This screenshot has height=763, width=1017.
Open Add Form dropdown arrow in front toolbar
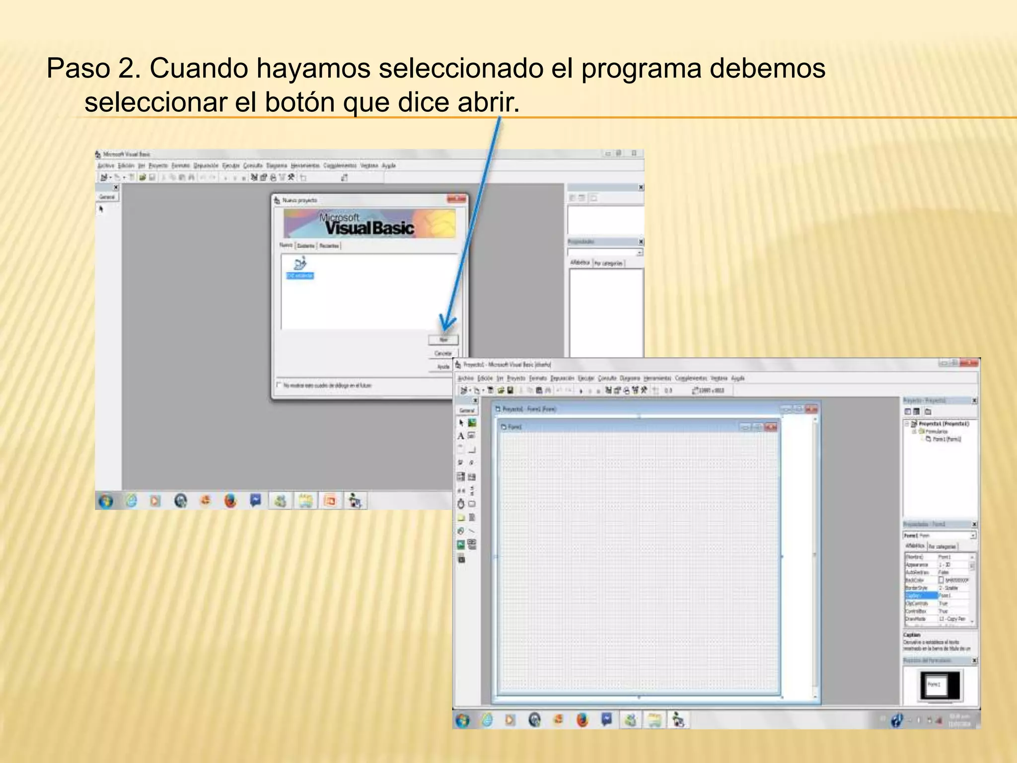pos(482,391)
